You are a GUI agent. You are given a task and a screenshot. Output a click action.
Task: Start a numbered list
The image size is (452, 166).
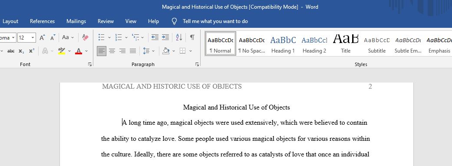coord(119,37)
